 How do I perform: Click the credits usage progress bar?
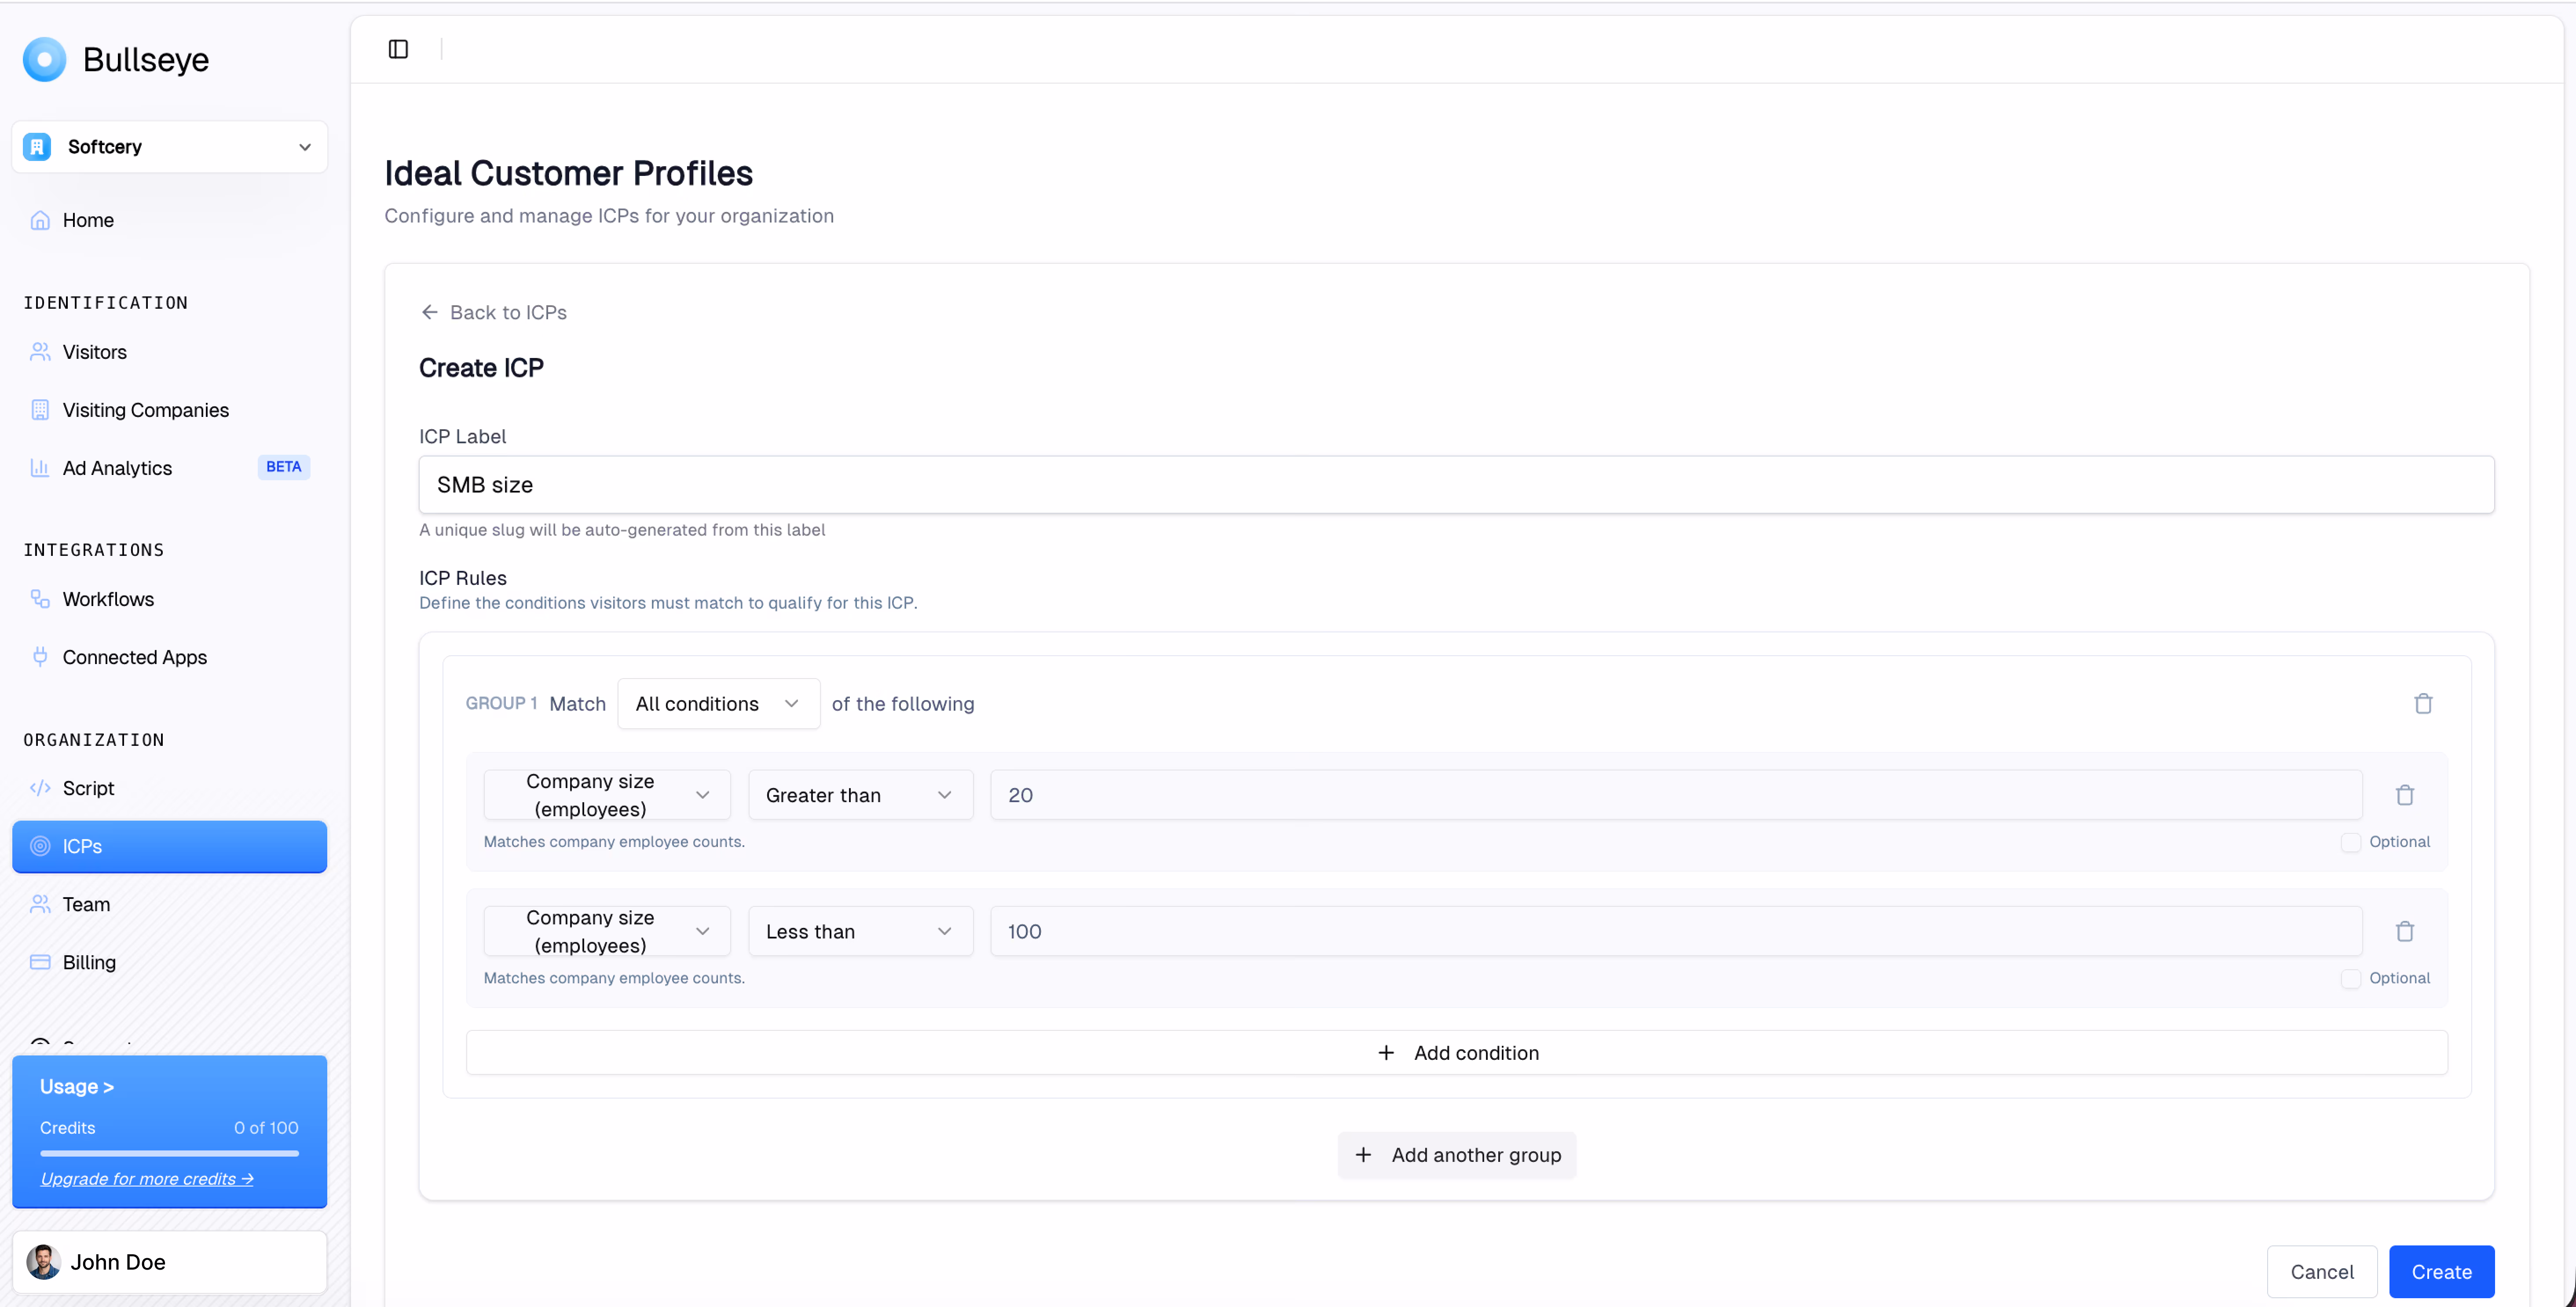click(169, 1153)
